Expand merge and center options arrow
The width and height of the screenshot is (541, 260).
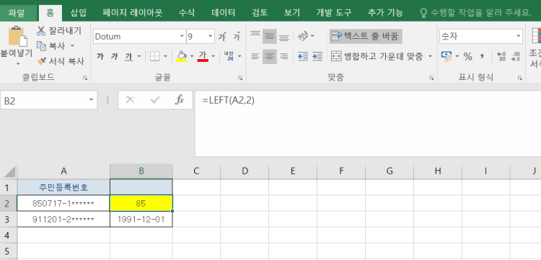pos(430,56)
